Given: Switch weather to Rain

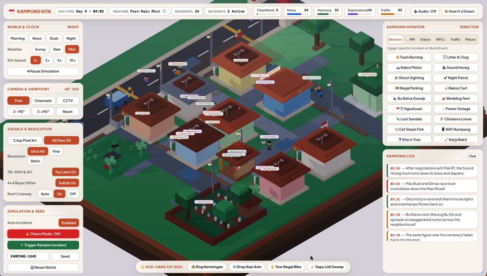Looking at the screenshot, I should coord(57,49).
